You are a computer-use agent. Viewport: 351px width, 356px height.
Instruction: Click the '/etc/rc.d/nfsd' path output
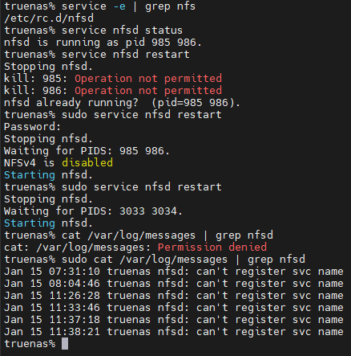click(49, 18)
